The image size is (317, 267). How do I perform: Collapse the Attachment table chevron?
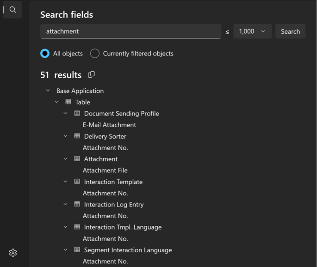[x=66, y=159]
